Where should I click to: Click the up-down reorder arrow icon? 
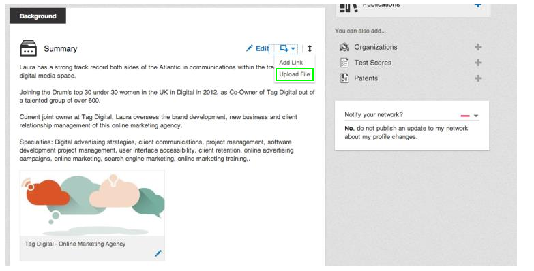click(x=309, y=48)
